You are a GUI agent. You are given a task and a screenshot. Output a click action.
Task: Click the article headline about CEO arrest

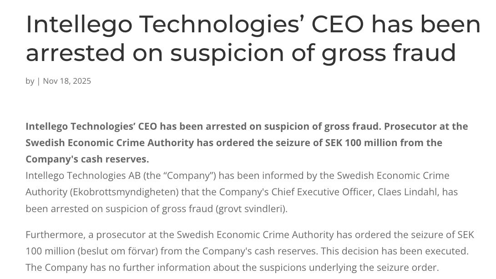[253, 38]
